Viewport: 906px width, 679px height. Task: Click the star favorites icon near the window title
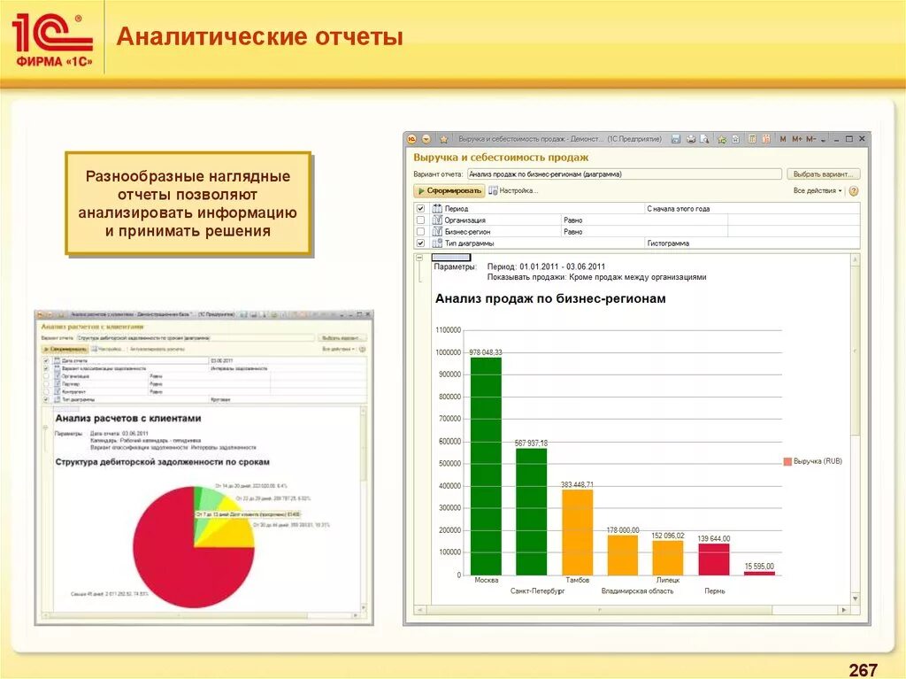442,138
